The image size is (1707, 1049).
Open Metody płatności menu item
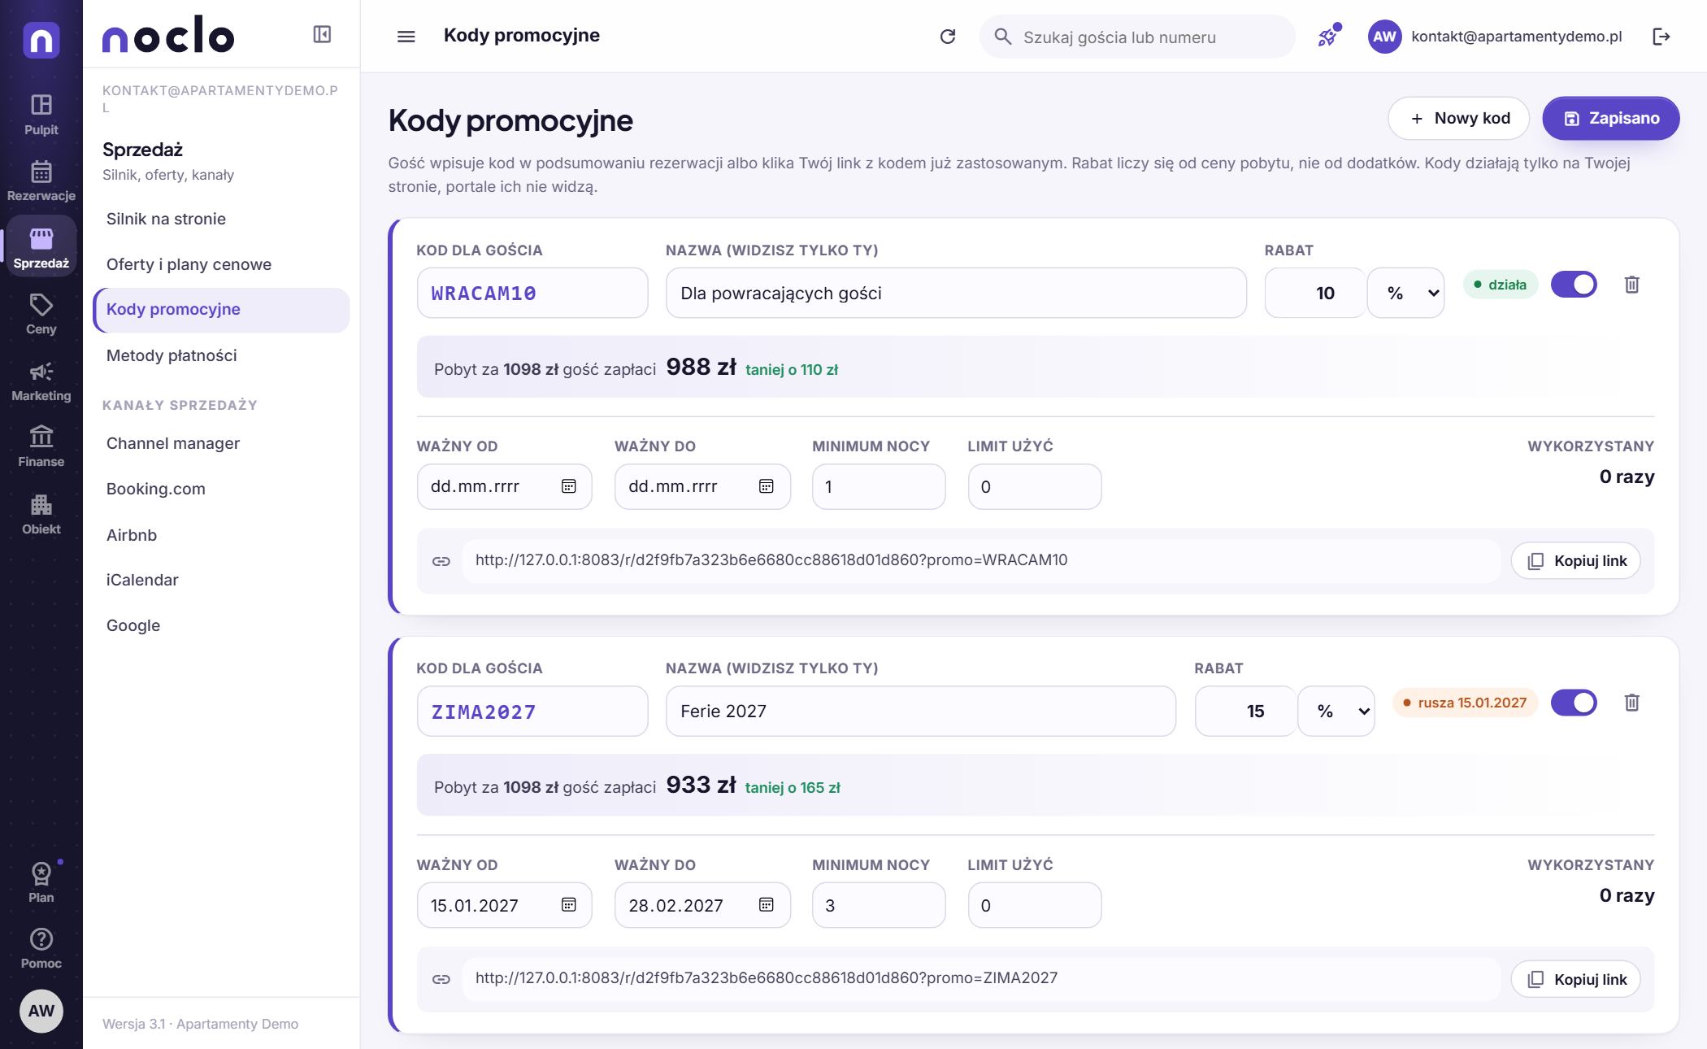[x=221, y=355]
